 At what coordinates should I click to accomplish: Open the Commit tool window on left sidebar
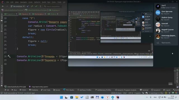pyautogui.click(x=2, y=28)
